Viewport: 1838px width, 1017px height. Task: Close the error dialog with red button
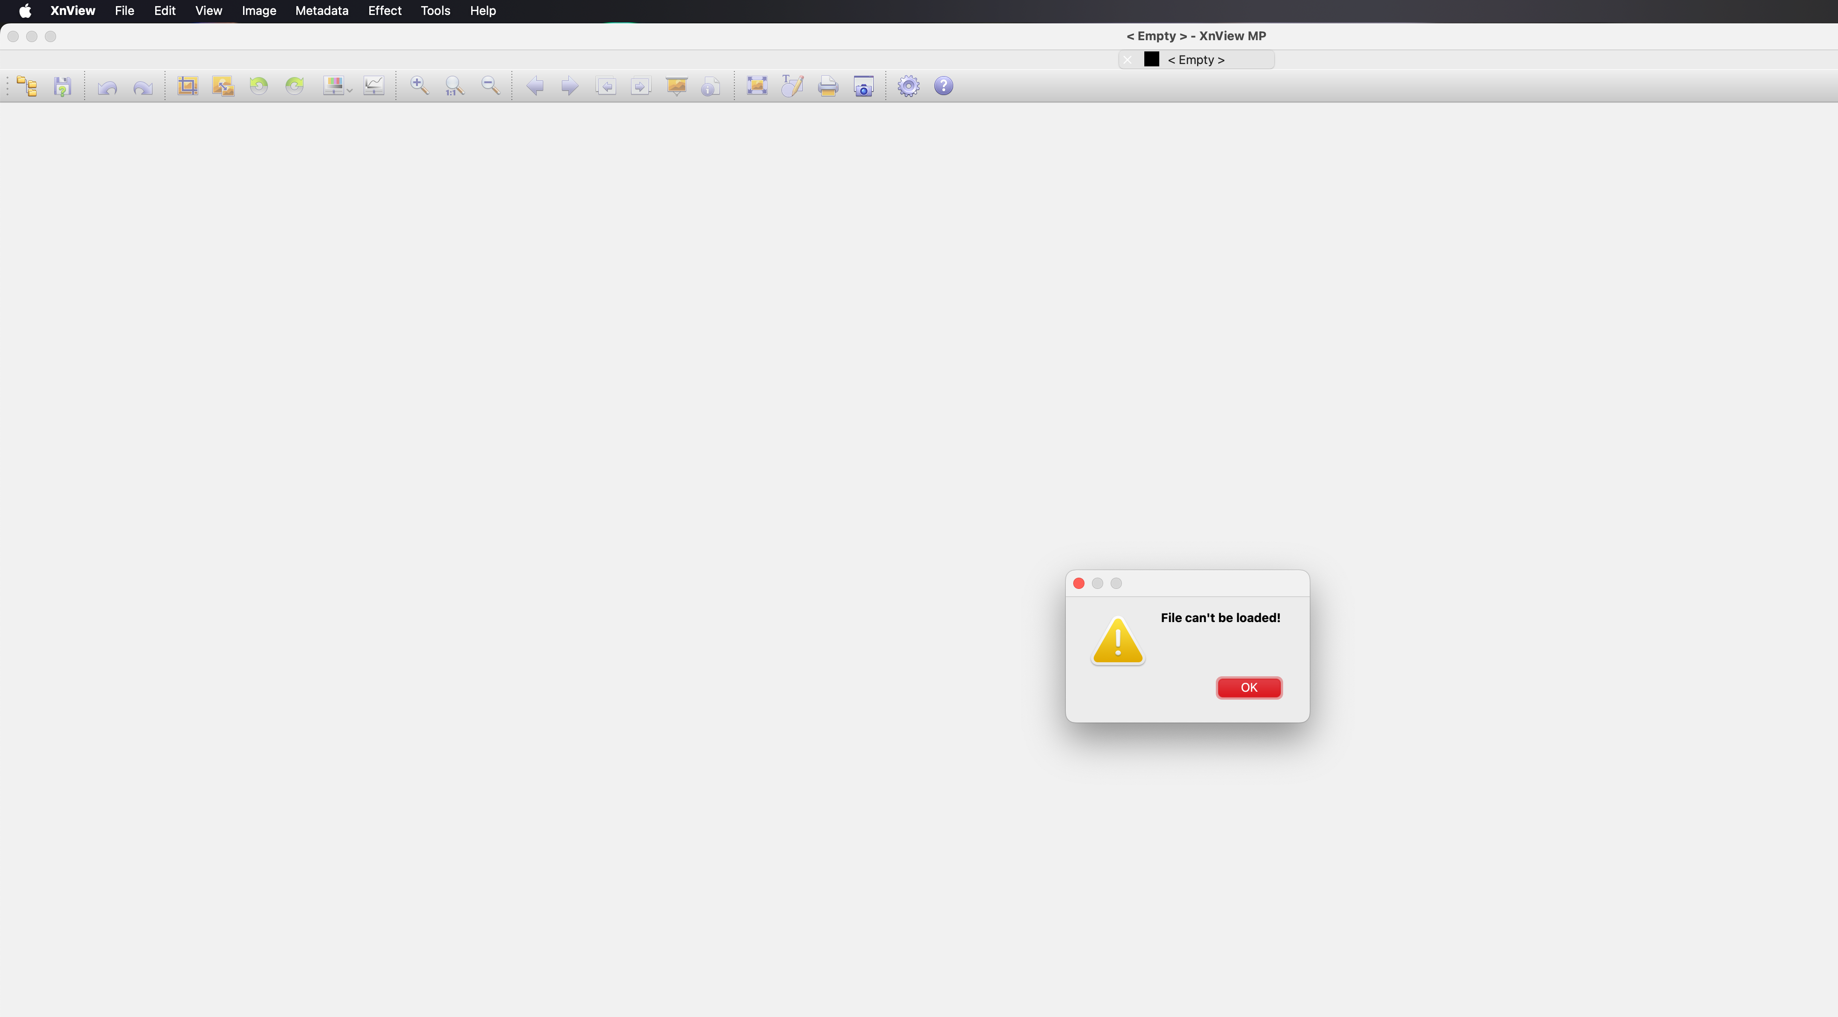[1079, 583]
